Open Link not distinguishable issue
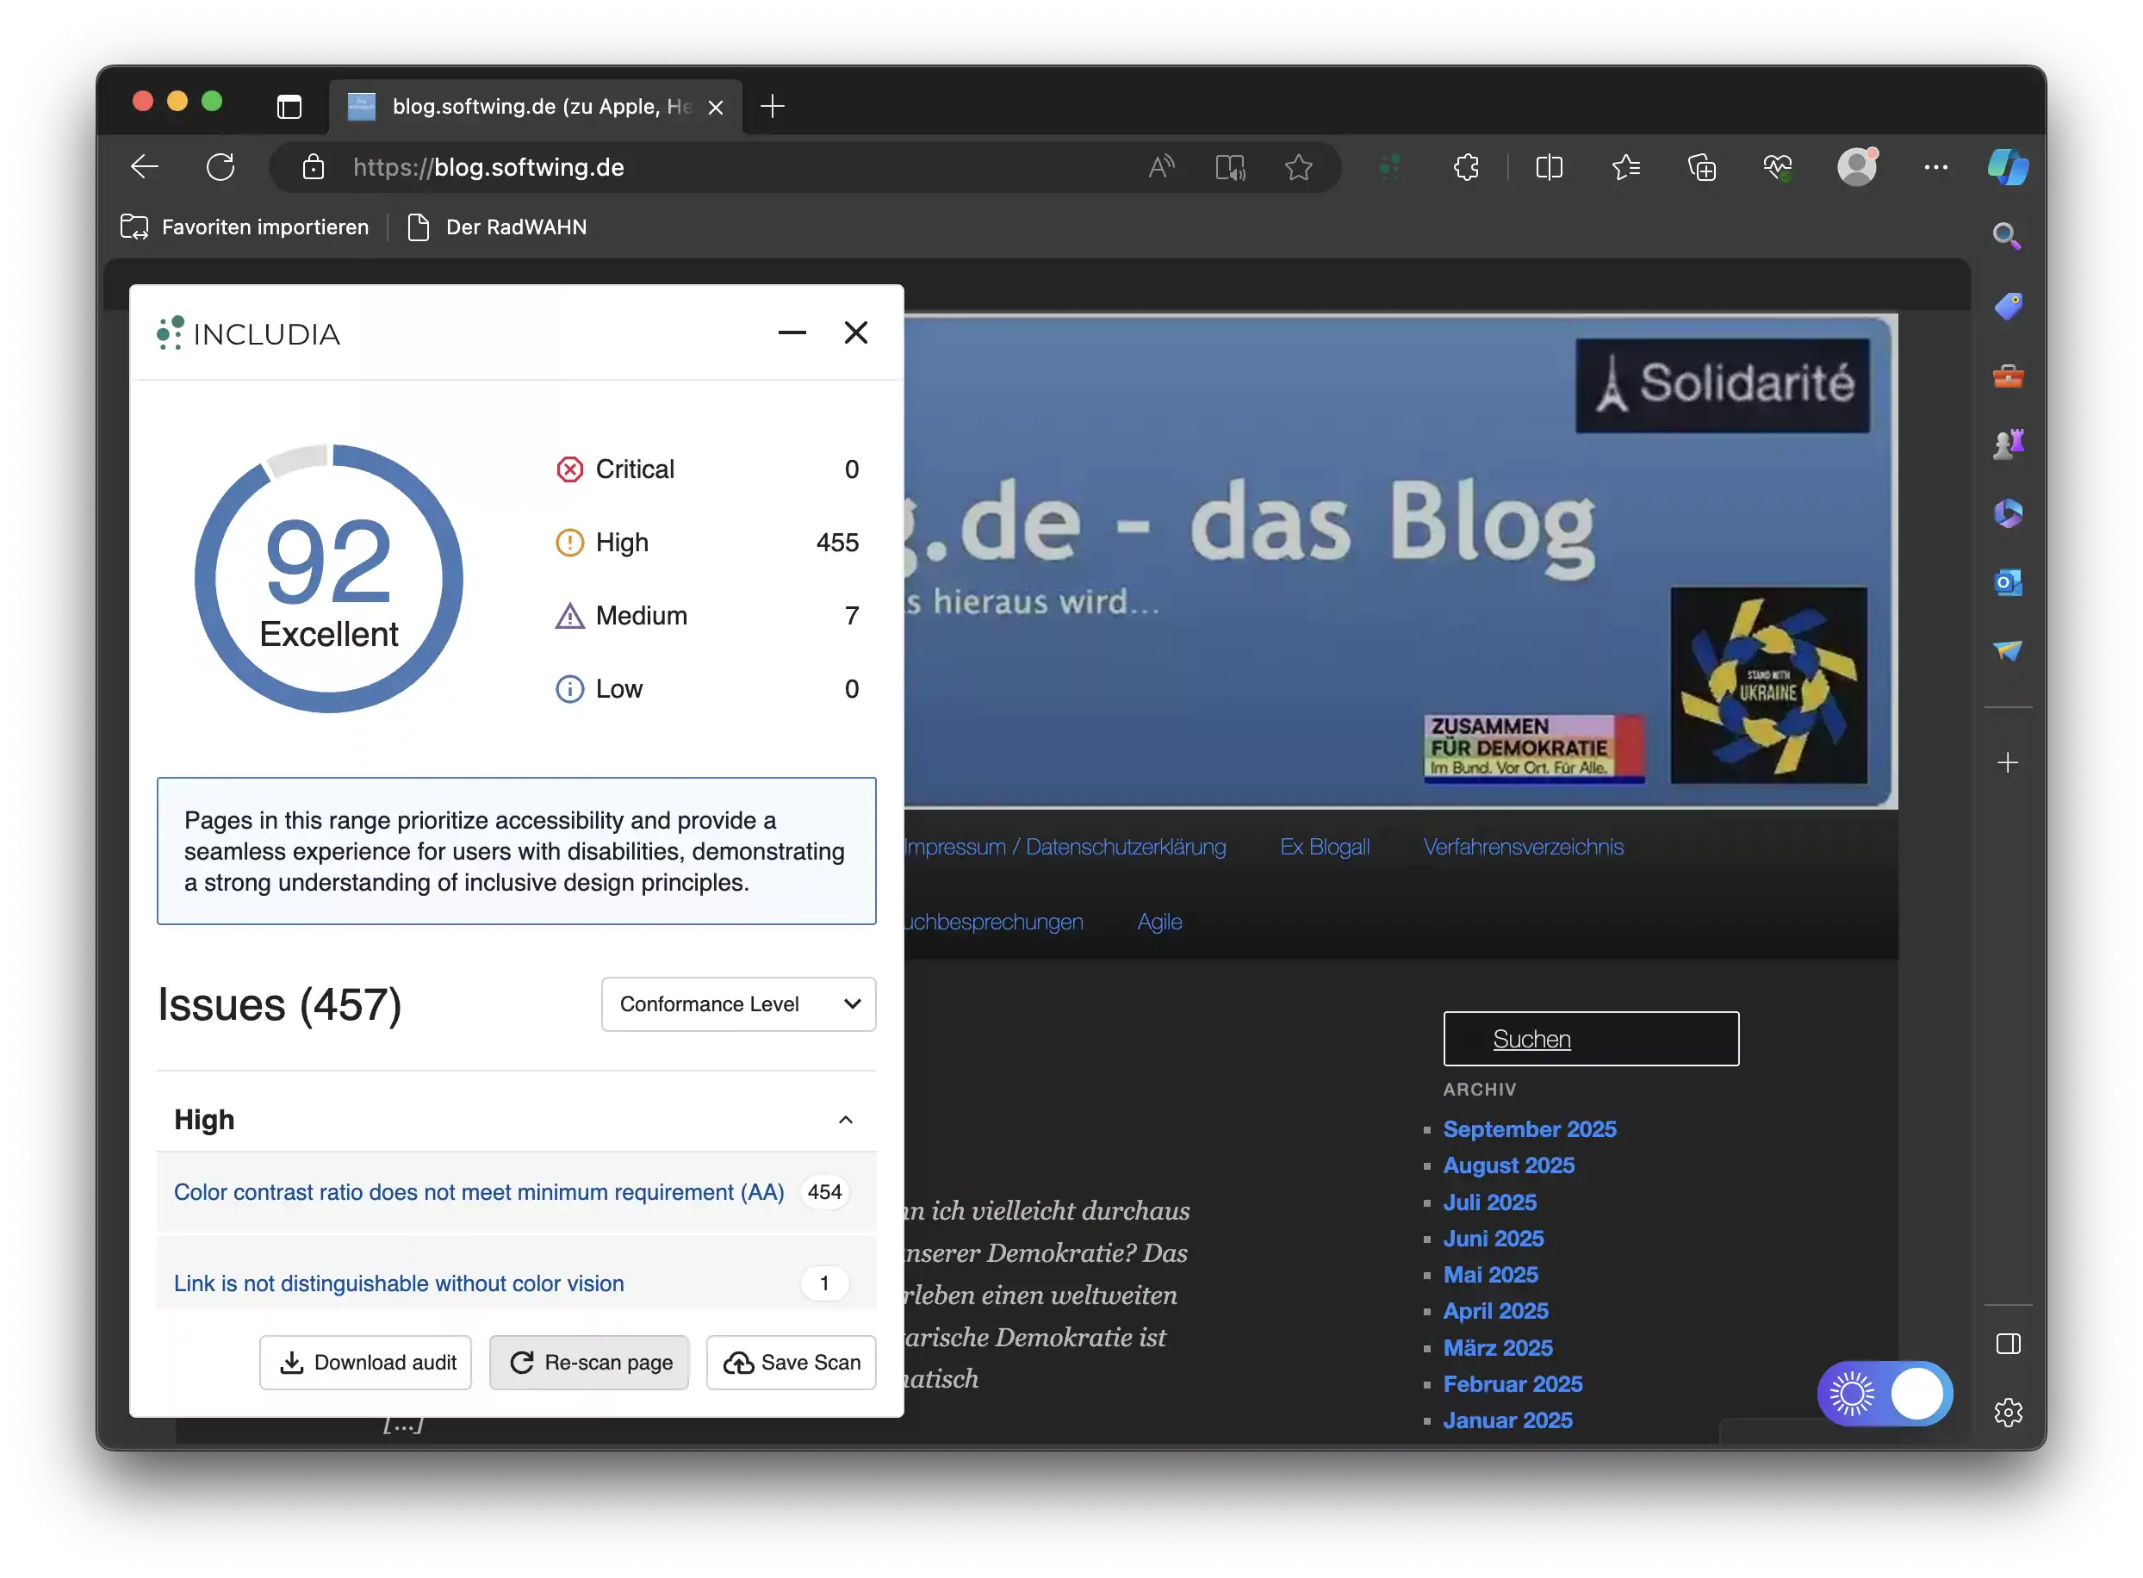 click(398, 1283)
